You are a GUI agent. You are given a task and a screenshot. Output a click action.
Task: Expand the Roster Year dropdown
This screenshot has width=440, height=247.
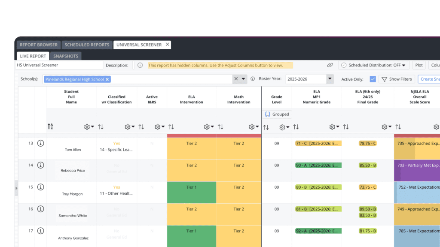pyautogui.click(x=330, y=79)
